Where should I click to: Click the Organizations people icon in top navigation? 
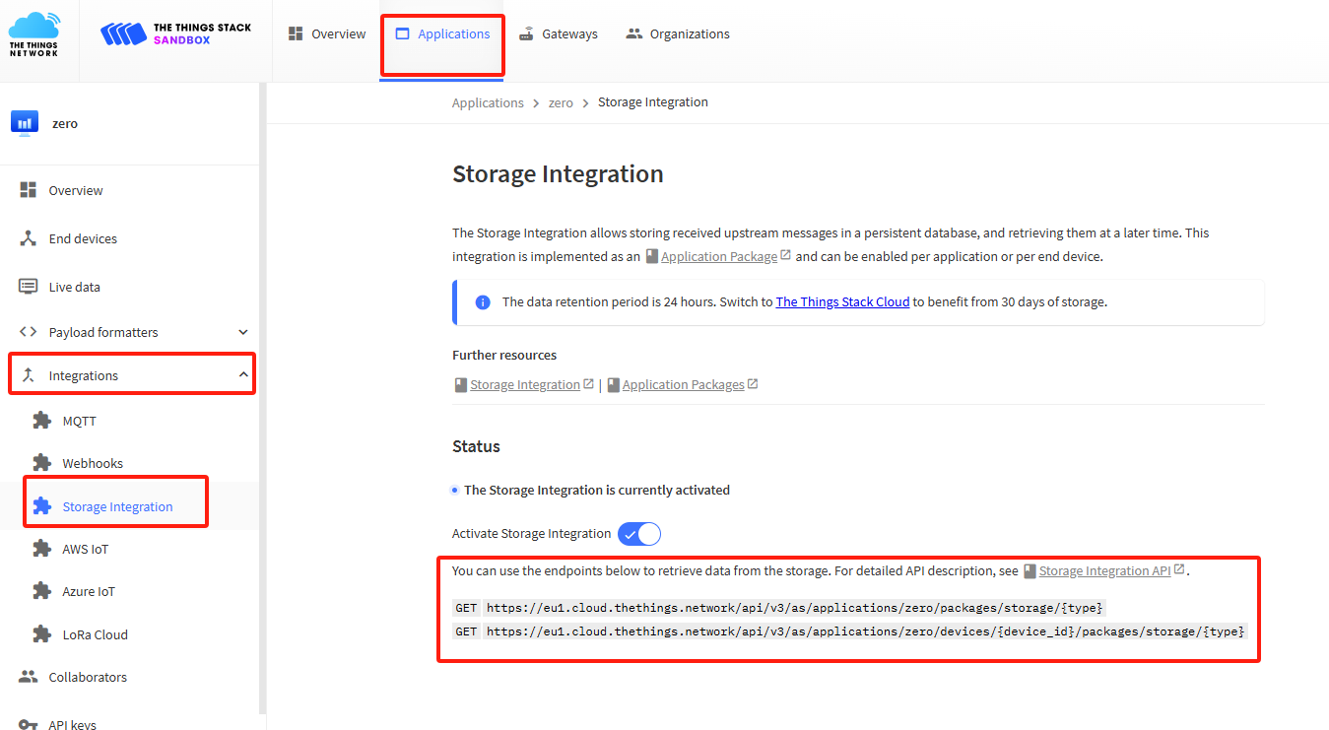click(x=634, y=33)
